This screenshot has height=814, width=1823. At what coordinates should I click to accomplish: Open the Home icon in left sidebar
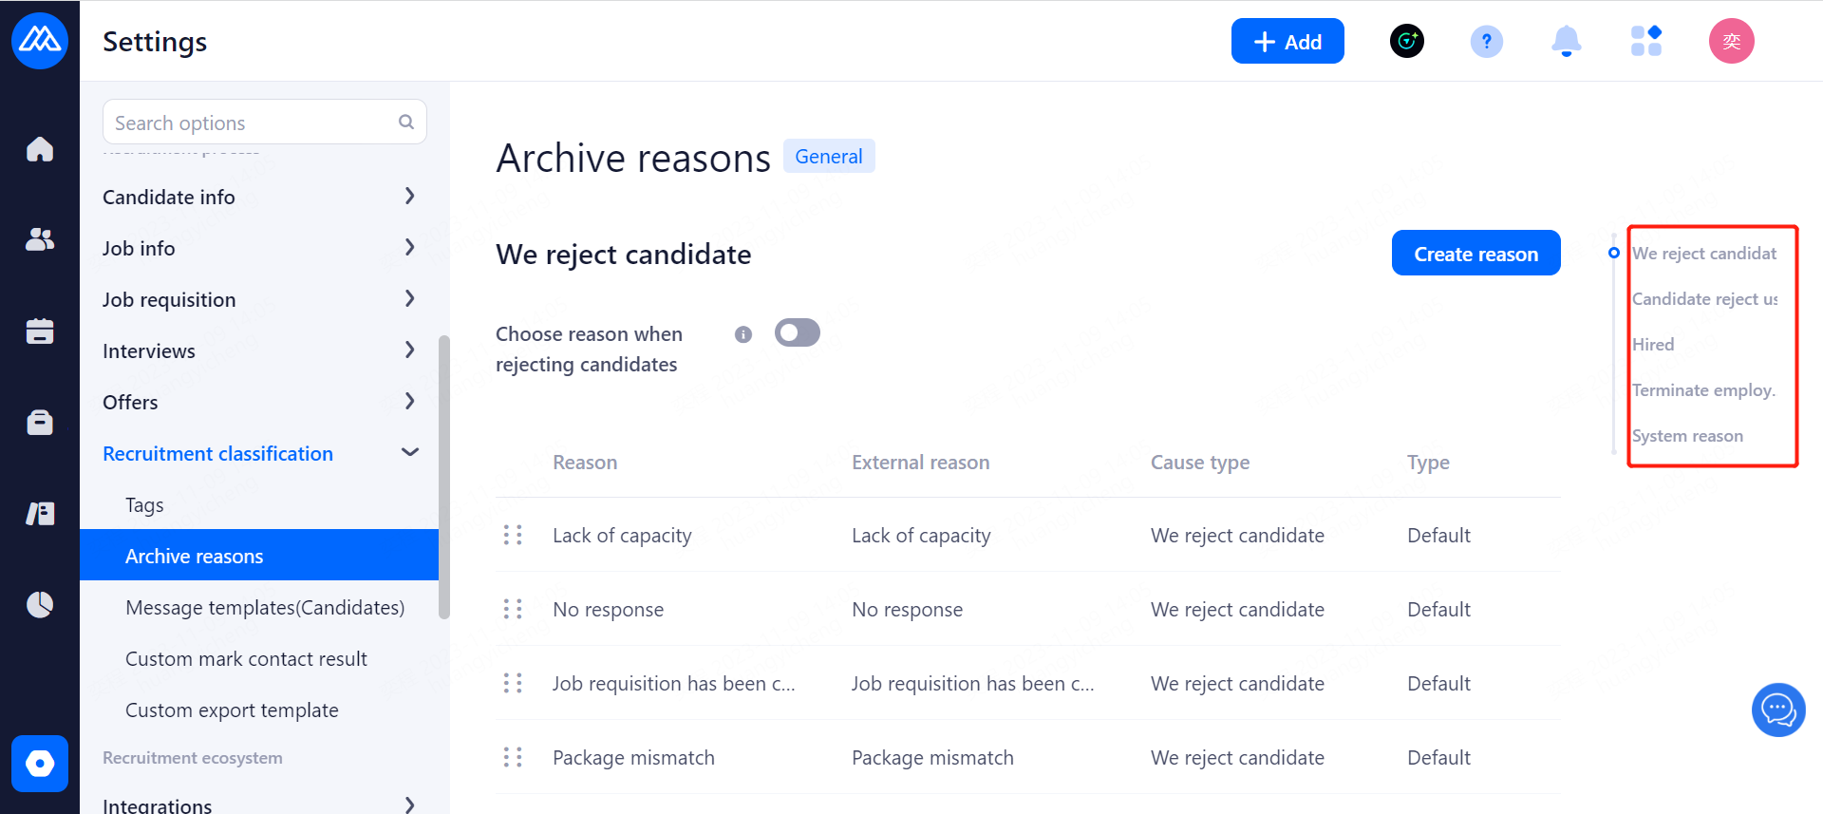[40, 149]
